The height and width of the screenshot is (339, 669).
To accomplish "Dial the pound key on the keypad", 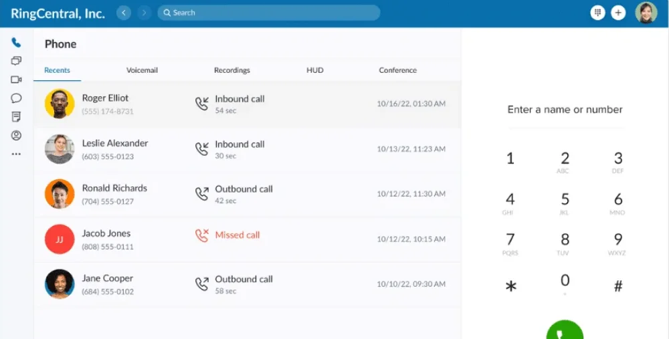I will [617, 286].
